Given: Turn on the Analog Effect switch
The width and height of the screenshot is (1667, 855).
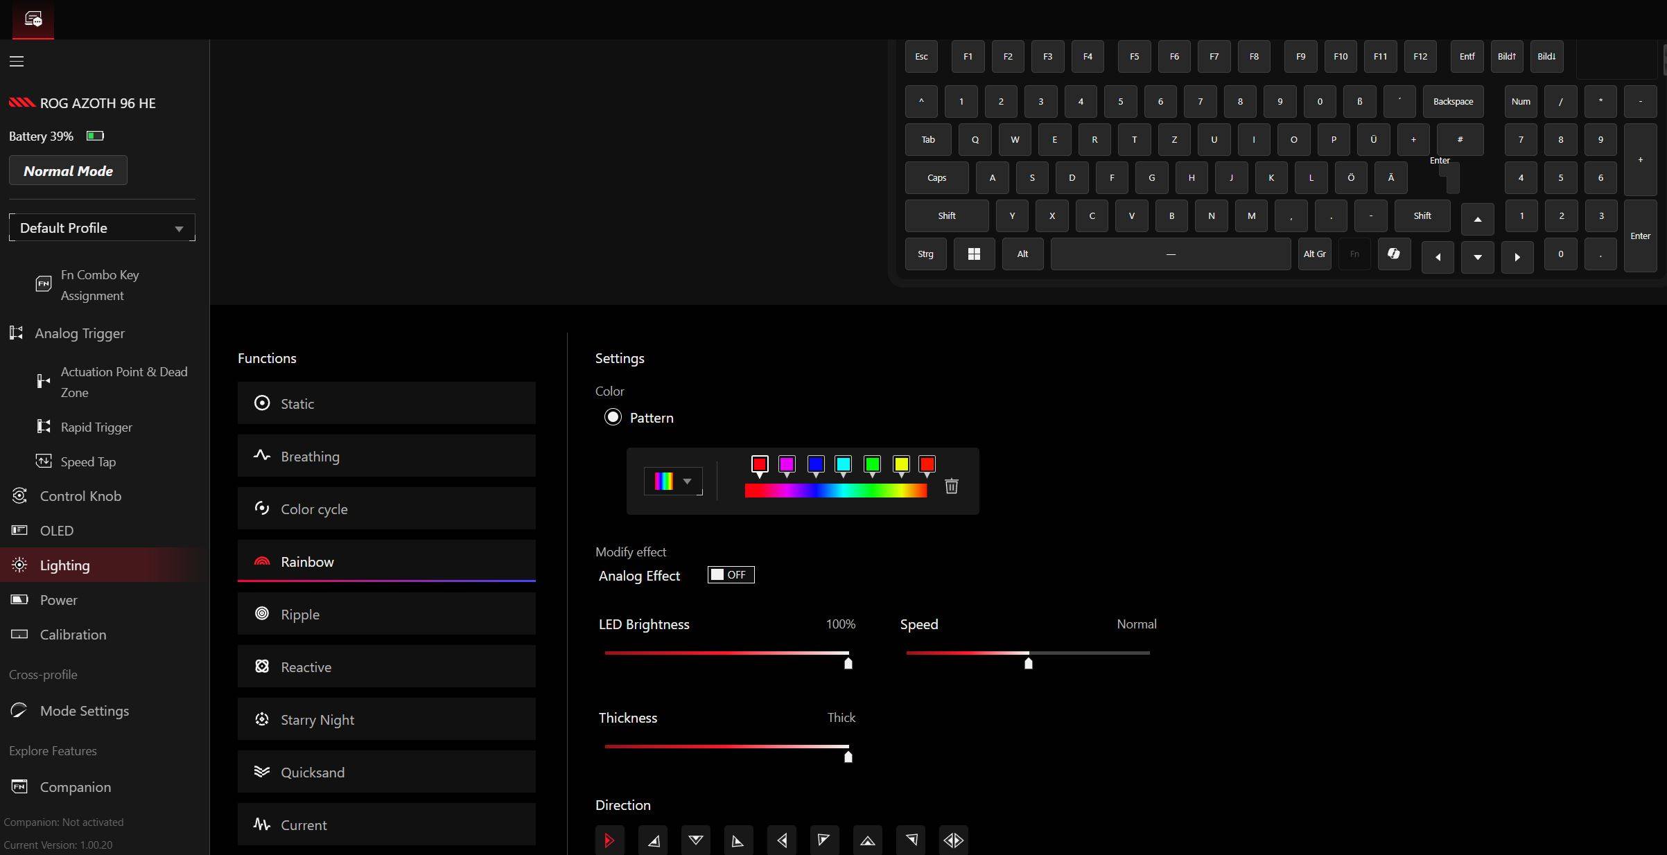Looking at the screenshot, I should pos(731,575).
